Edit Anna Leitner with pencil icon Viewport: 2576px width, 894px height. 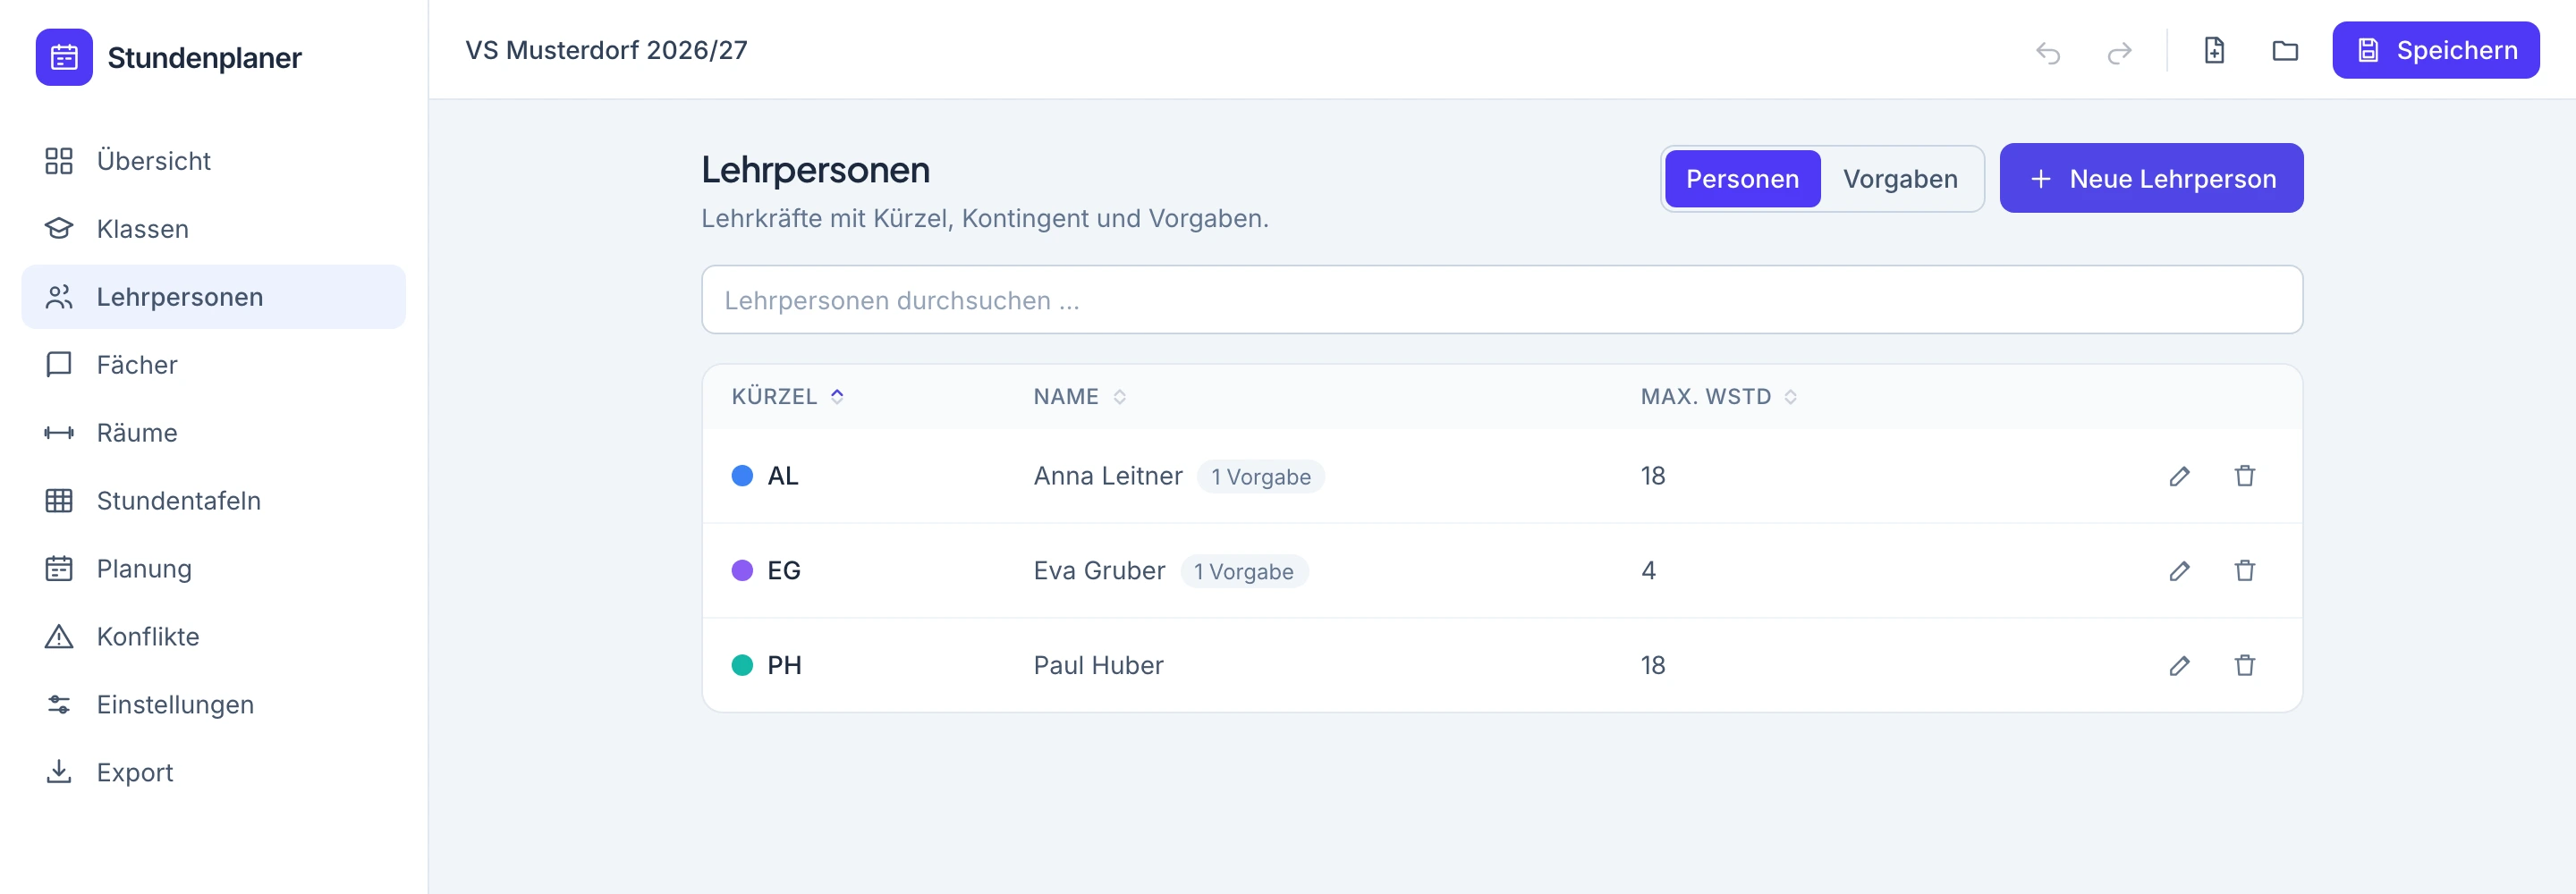point(2179,476)
